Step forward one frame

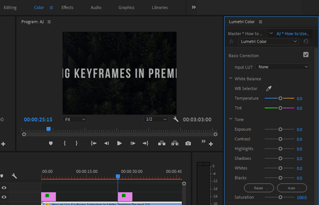(132, 143)
